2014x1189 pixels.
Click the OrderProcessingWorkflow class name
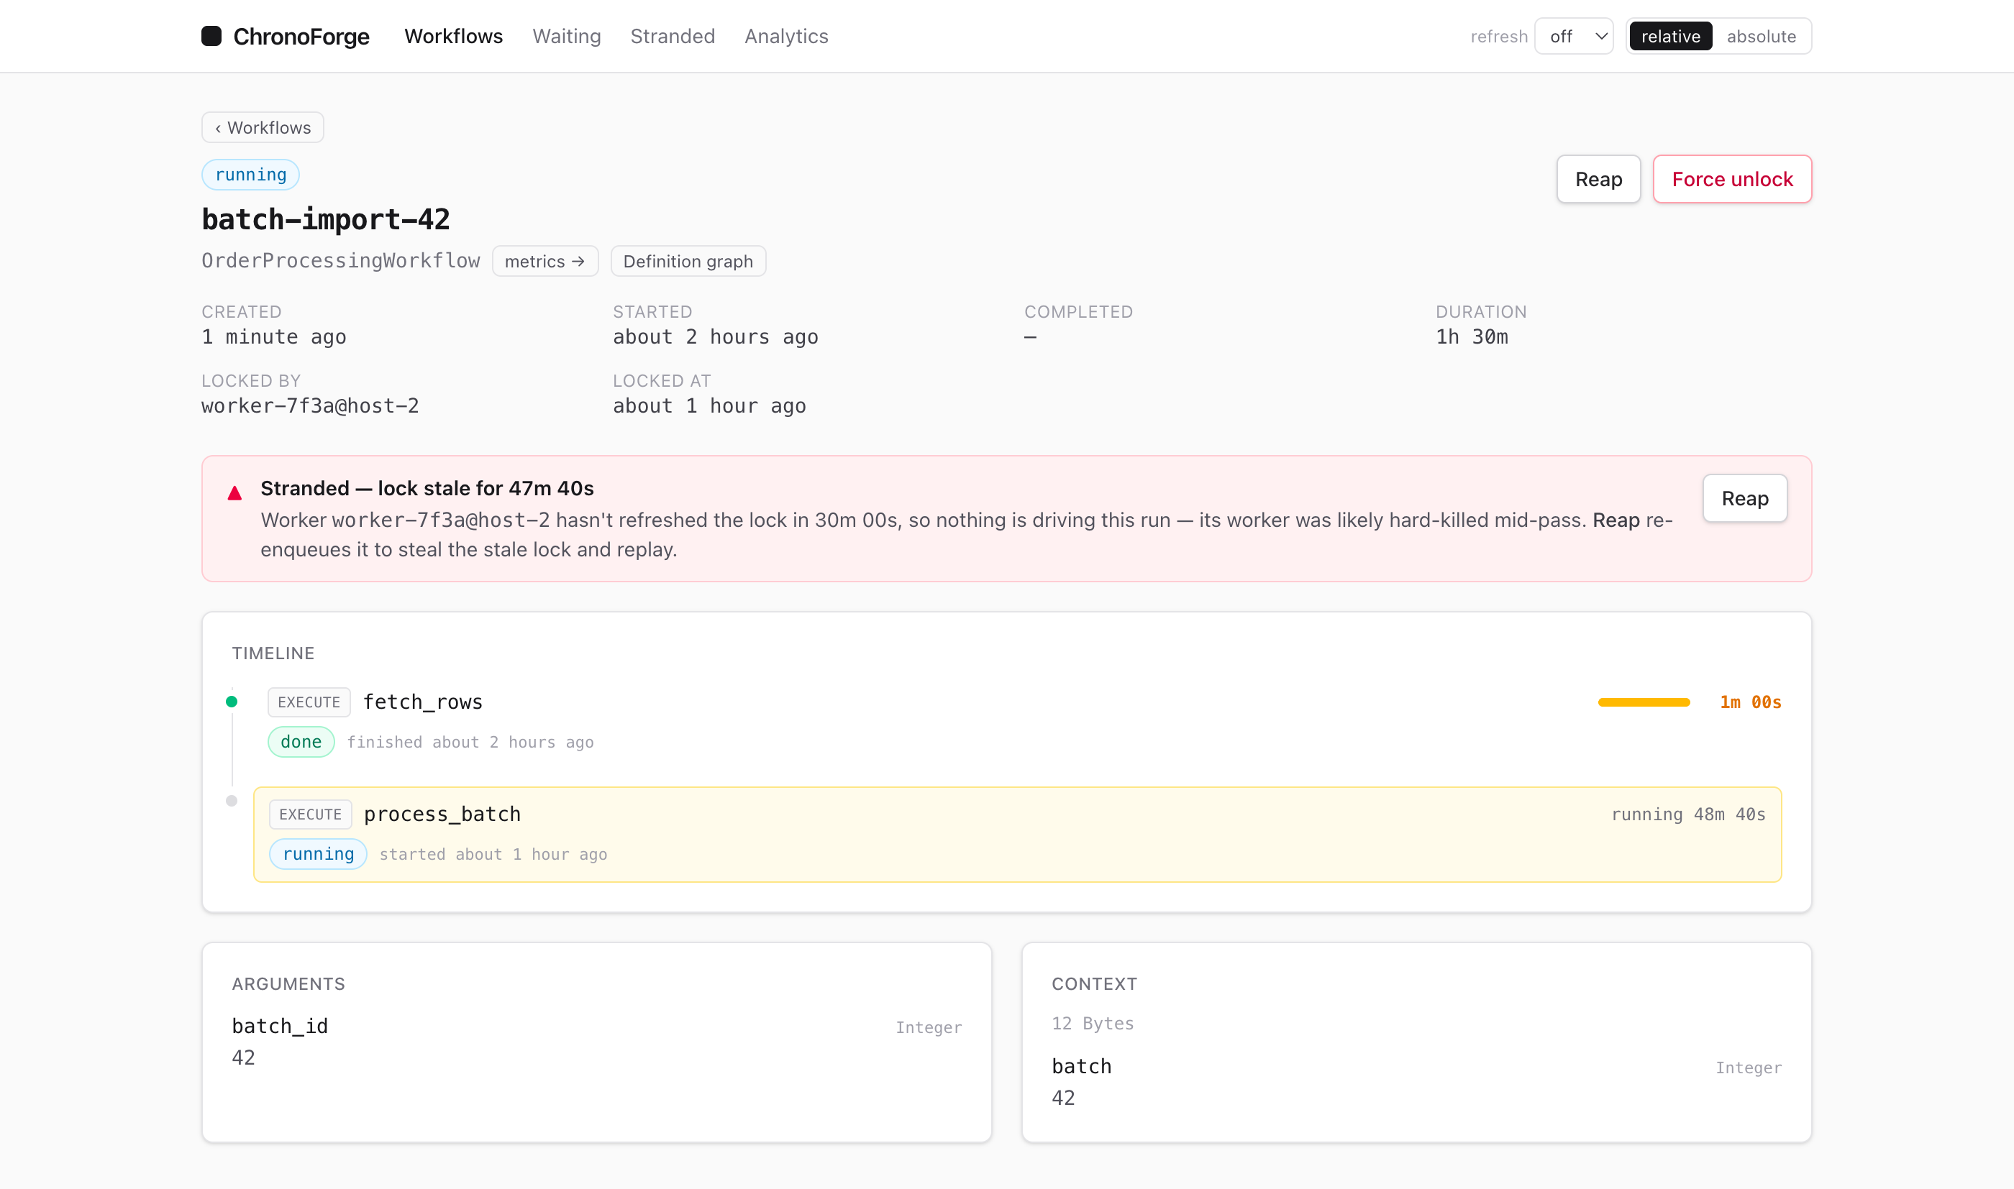point(341,261)
